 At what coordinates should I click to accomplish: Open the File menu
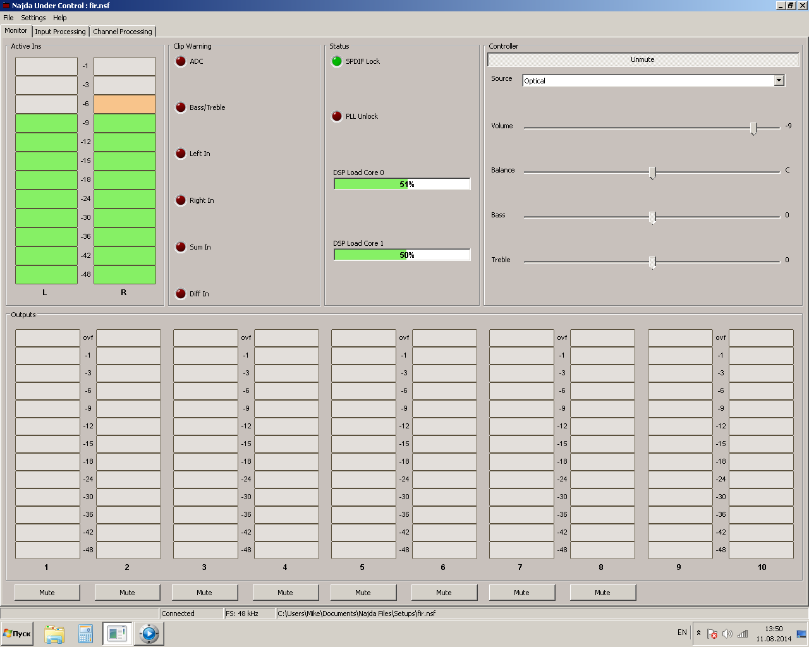(8, 18)
